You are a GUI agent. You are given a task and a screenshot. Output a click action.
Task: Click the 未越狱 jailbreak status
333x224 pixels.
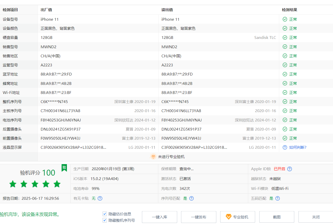(275, 179)
